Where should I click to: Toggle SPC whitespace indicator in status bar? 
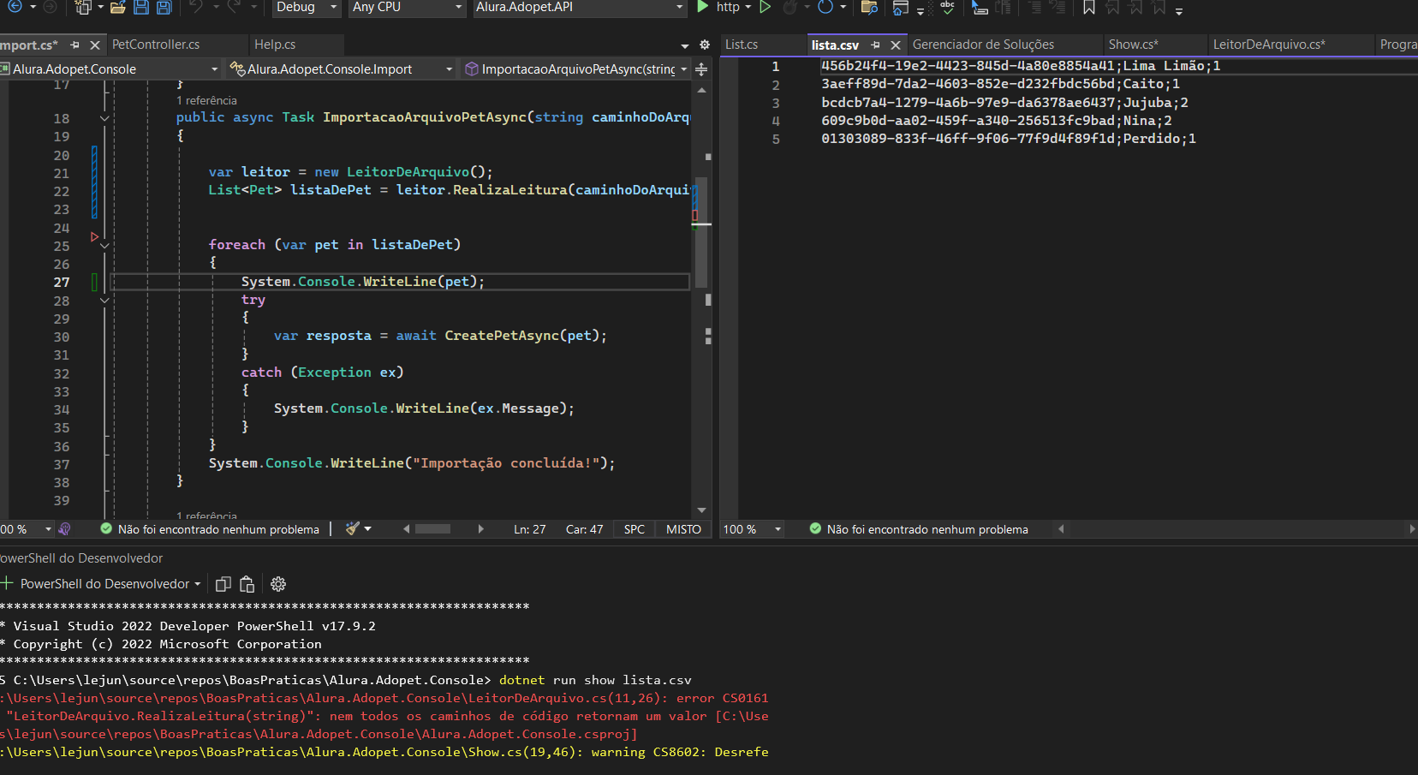click(635, 529)
